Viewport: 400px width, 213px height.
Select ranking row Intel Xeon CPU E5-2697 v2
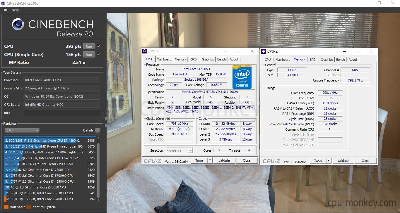click(x=50, y=158)
